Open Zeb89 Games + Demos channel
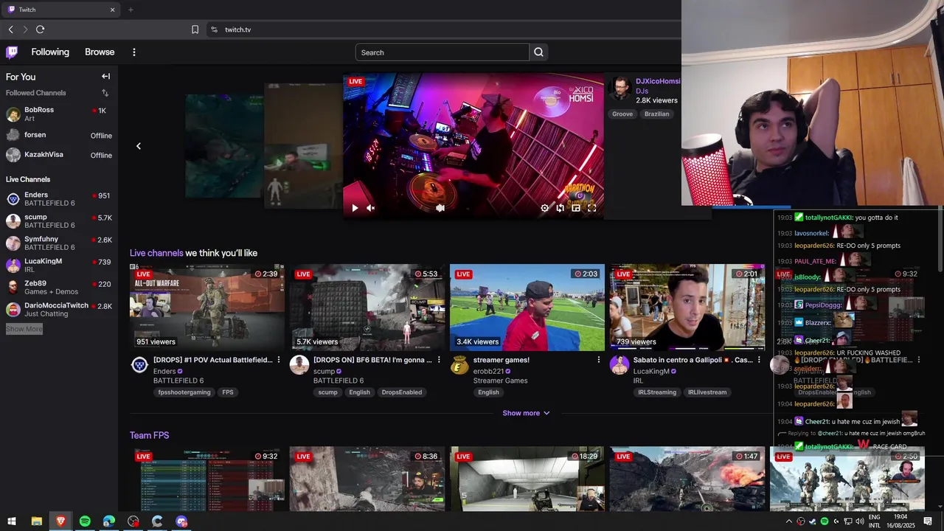 (58, 288)
